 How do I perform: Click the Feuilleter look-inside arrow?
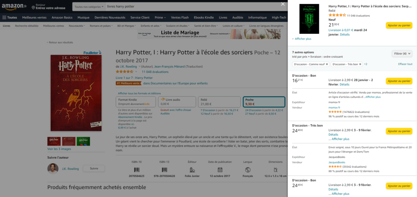(100, 53)
